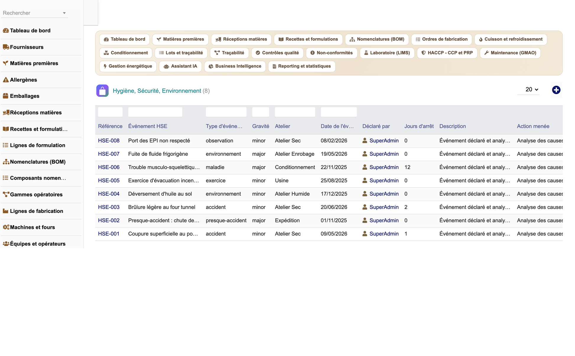Open the Business Intelligence tab
575x356 pixels.
tap(235, 66)
